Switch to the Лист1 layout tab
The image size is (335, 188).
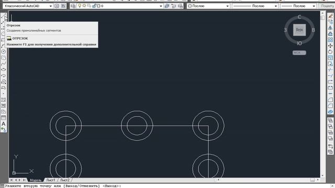[x=51, y=180]
